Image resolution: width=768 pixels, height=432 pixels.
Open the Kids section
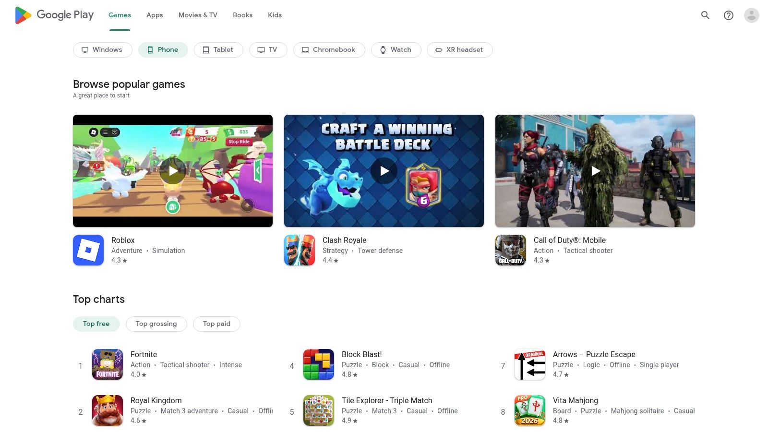[x=275, y=15]
